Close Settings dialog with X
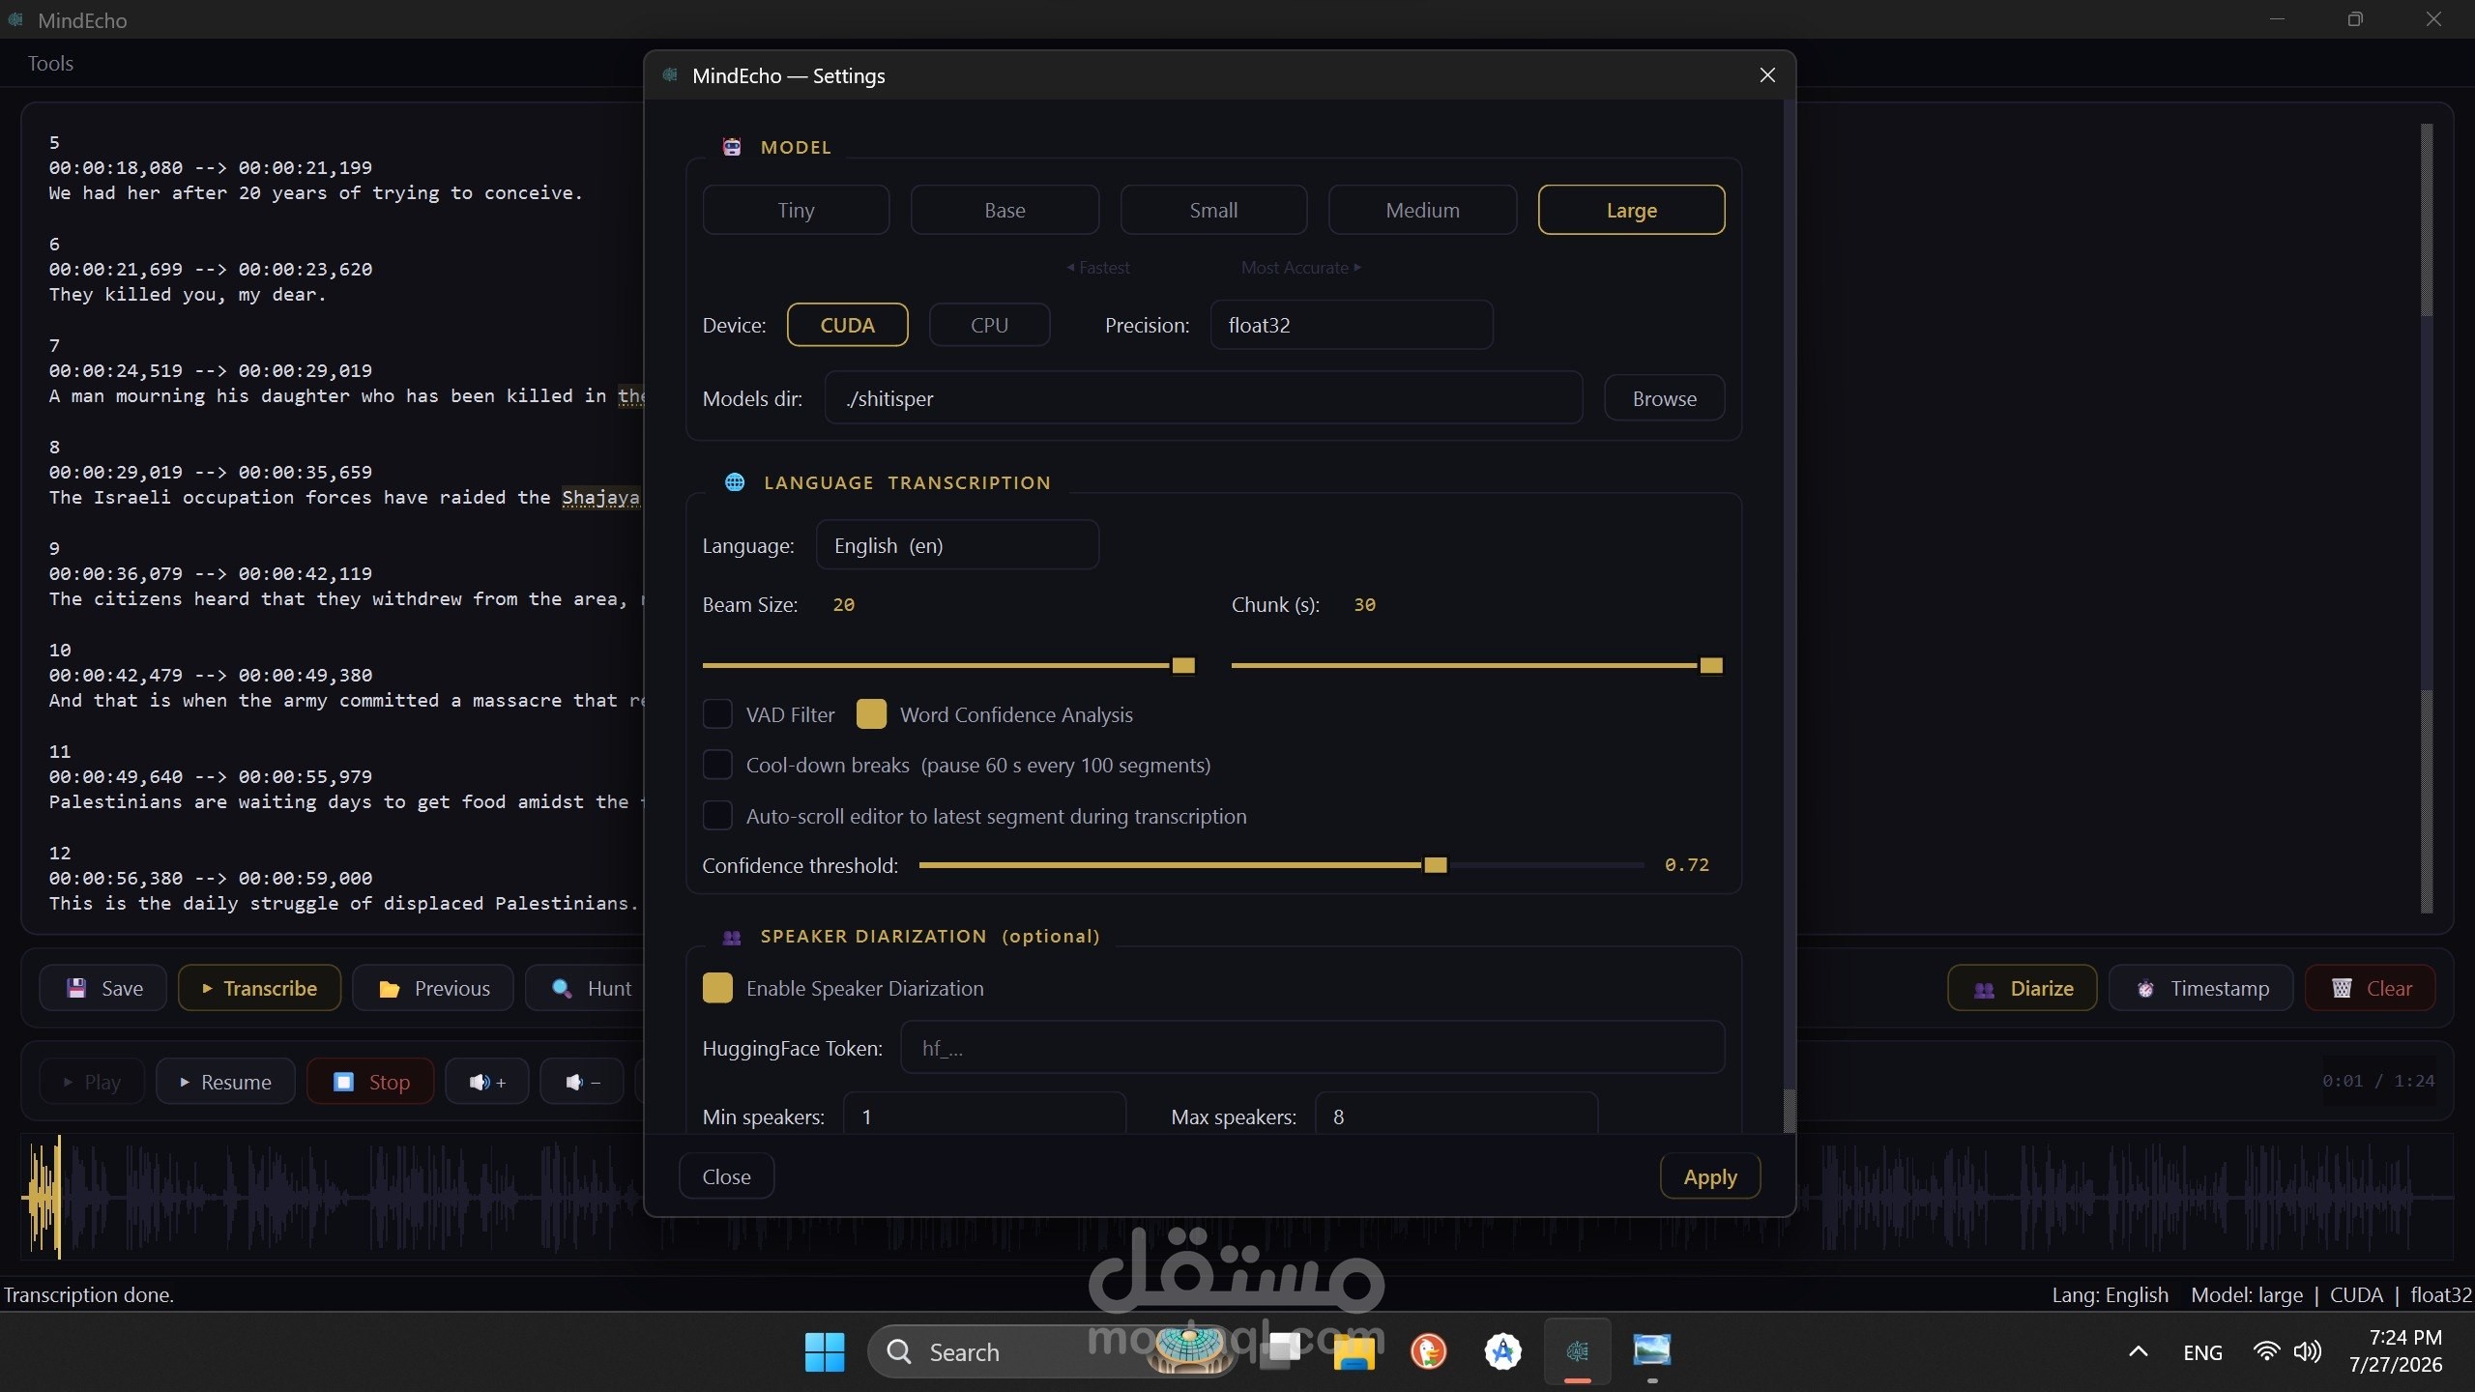2475x1392 pixels. point(1767,75)
